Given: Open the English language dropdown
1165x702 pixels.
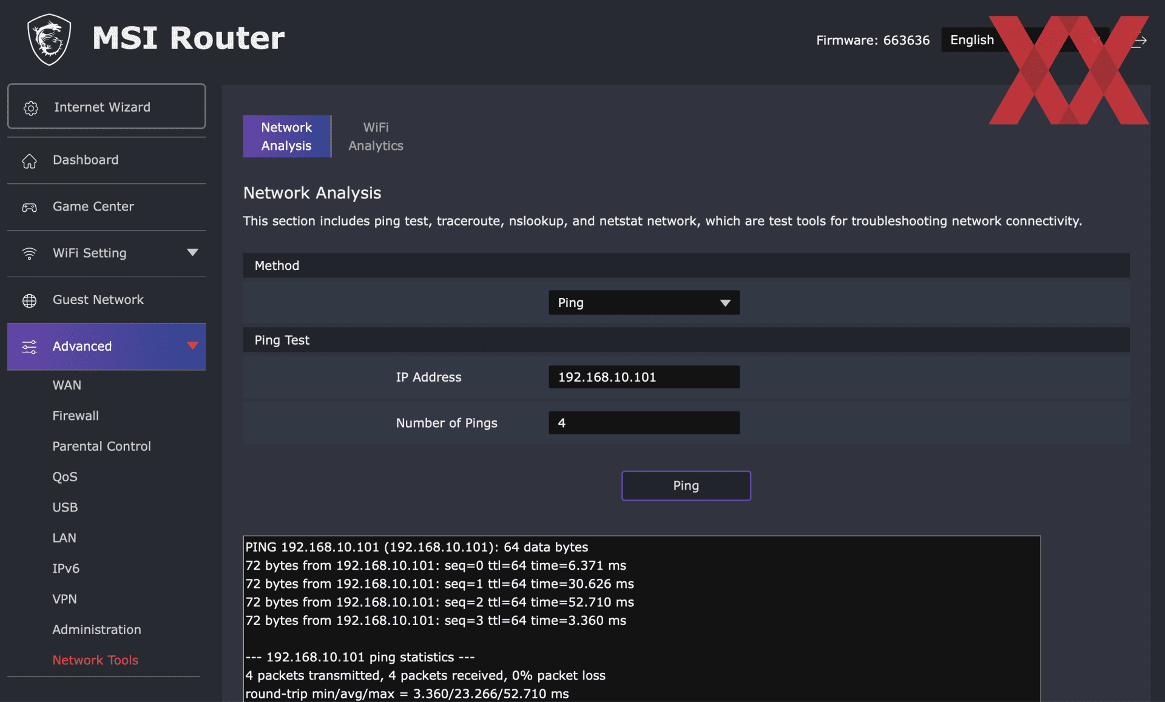Looking at the screenshot, I should coord(1025,40).
